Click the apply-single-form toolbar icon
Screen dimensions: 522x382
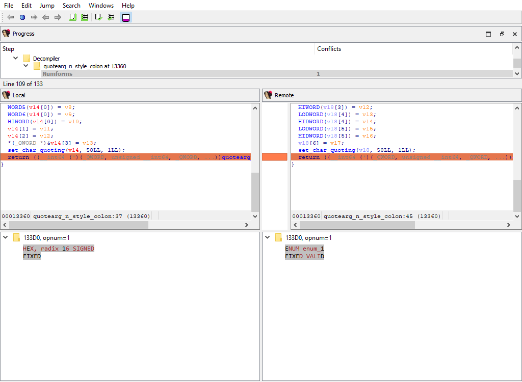point(72,17)
